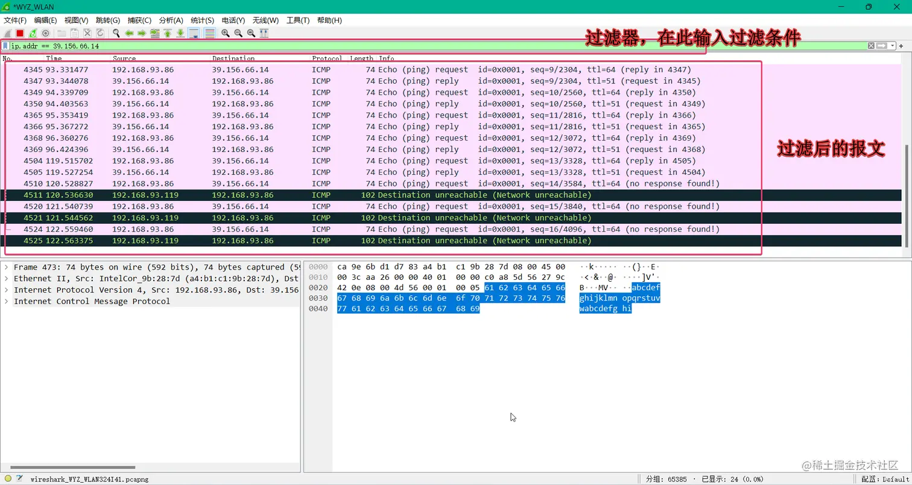The height and width of the screenshot is (485, 912).
Task: Open the 工具(T) menu
Action: 298,21
